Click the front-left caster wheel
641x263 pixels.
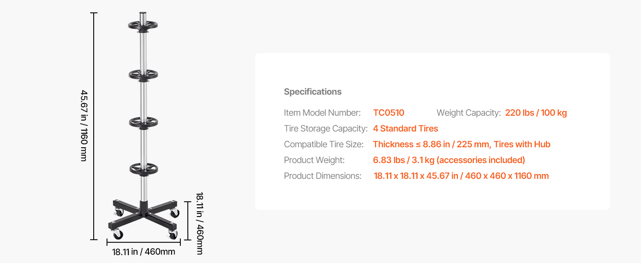click(118, 235)
